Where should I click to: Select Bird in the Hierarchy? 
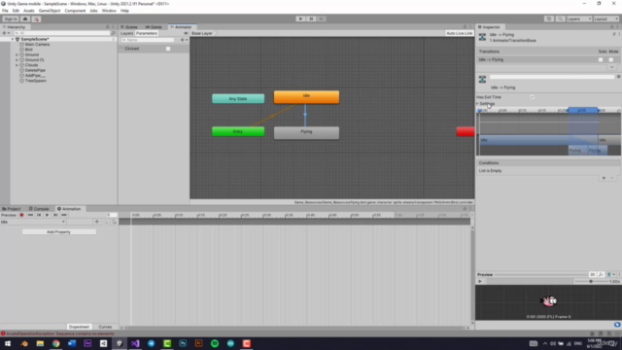tap(28, 50)
